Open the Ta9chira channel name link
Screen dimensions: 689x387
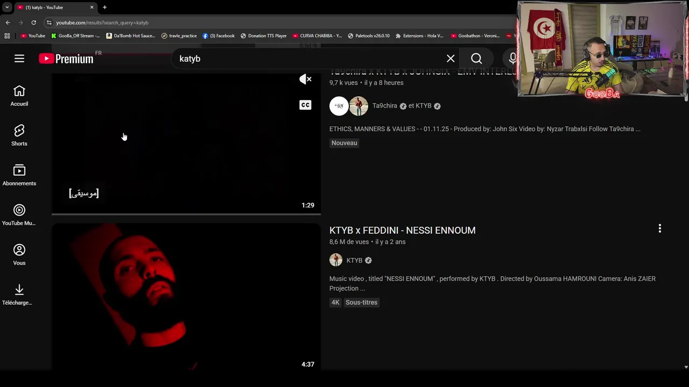385,106
